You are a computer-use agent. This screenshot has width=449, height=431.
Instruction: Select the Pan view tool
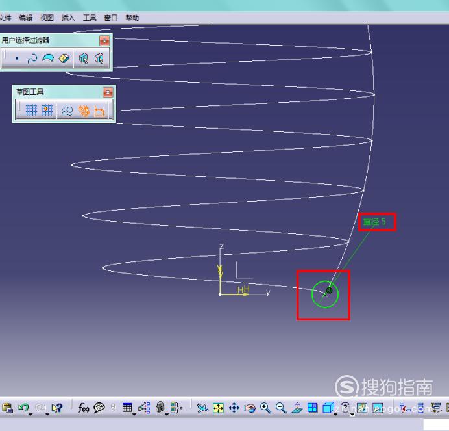tap(234, 408)
